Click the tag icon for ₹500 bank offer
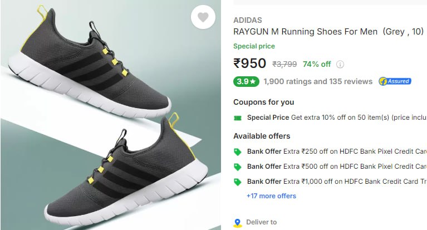Viewport: 427px width, 230px height. coord(238,167)
